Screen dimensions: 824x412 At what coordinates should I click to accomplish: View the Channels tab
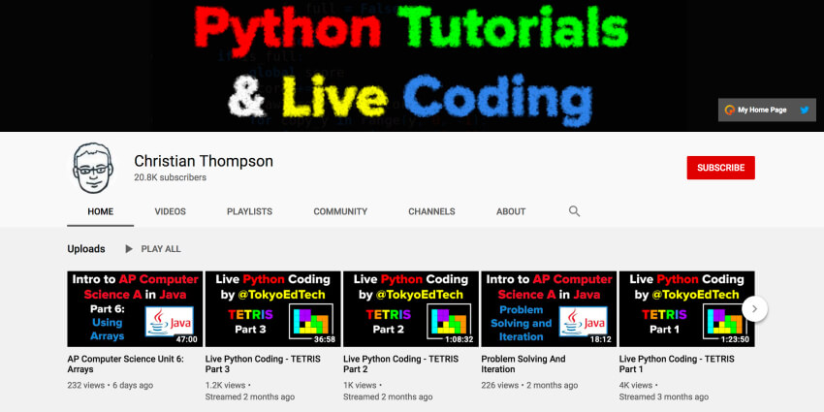(x=431, y=211)
